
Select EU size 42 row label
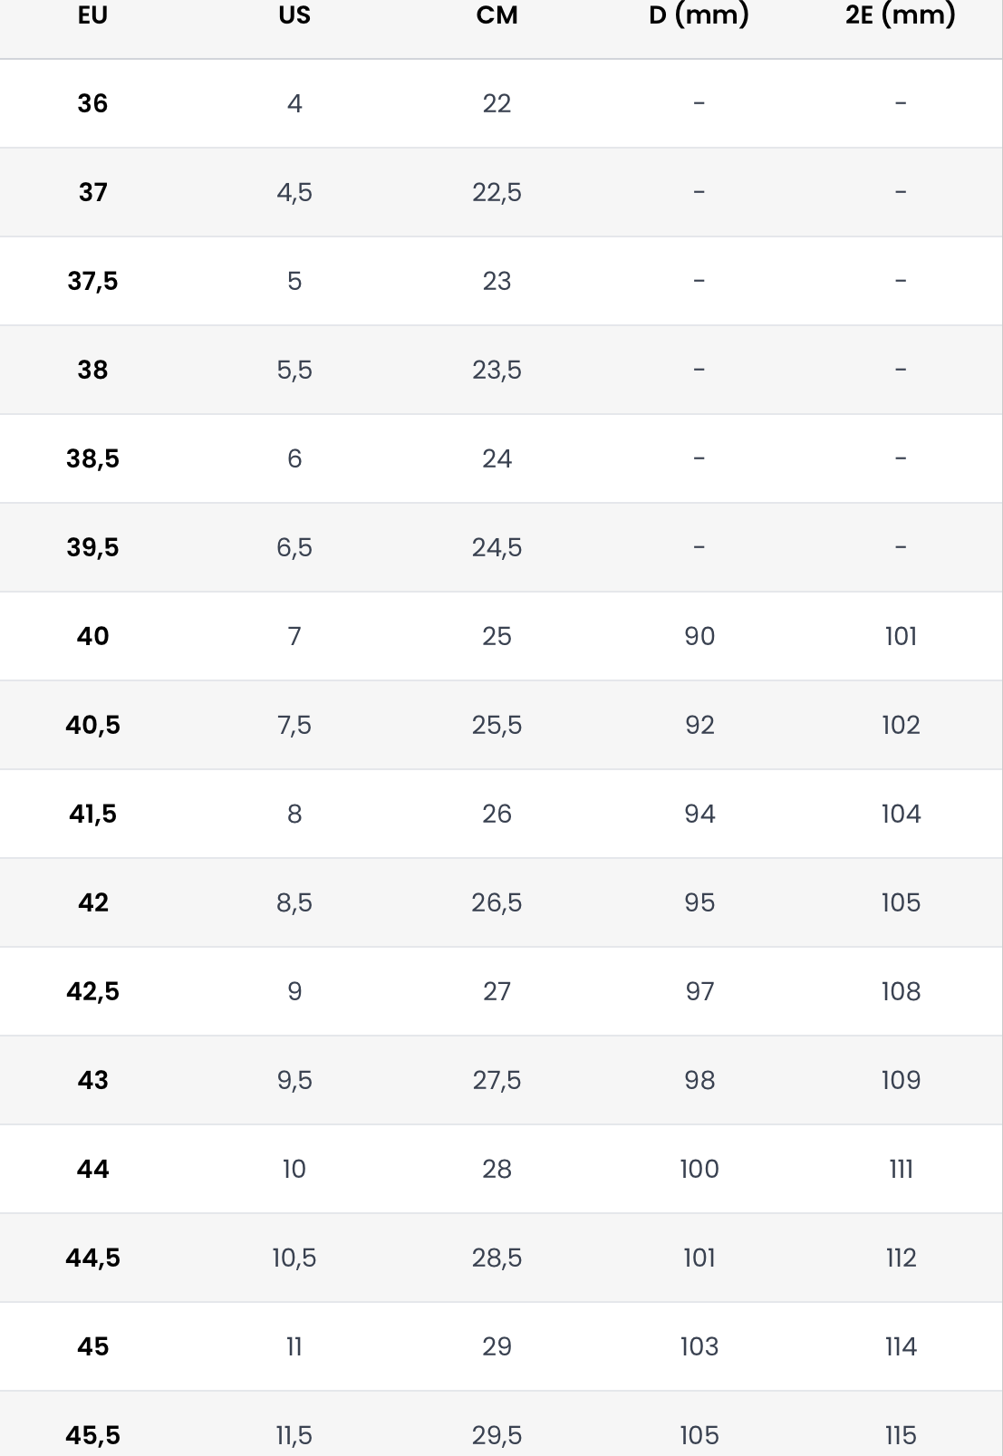pyautogui.click(x=92, y=902)
